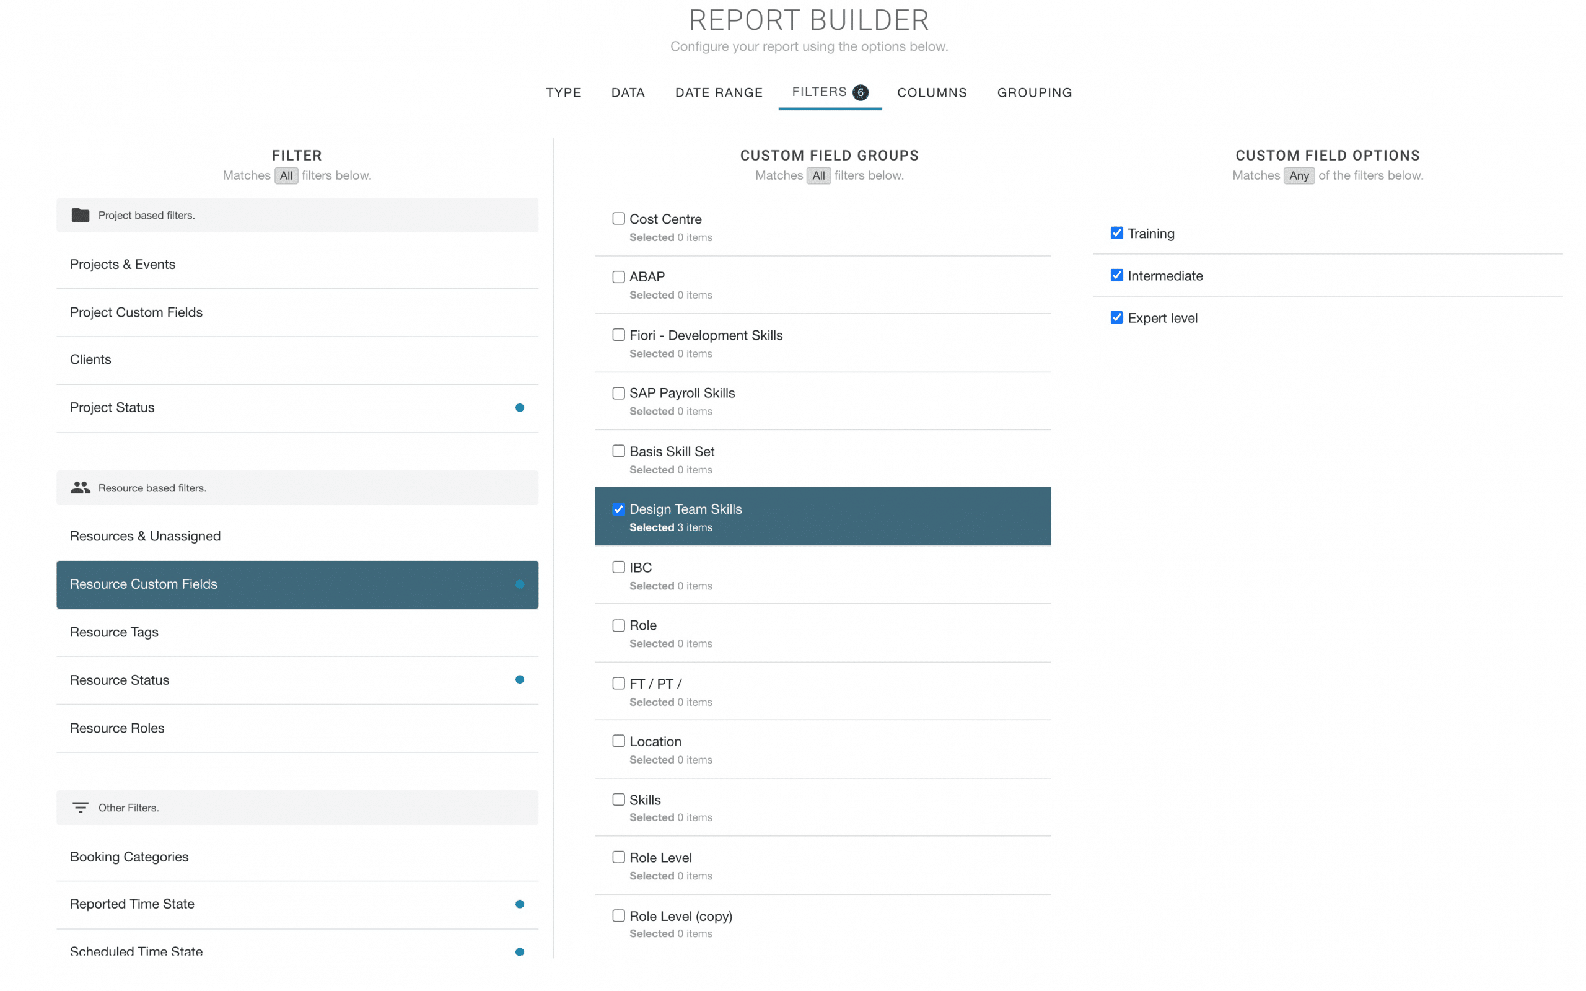Uncheck the Expert level option
This screenshot has width=1586, height=991.
[x=1117, y=318]
